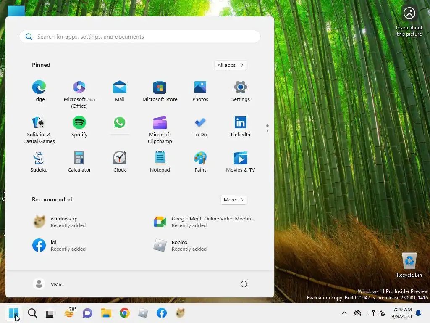The height and width of the screenshot is (323, 430).
Task: Open taskbar Search magnifier
Action: [32, 313]
